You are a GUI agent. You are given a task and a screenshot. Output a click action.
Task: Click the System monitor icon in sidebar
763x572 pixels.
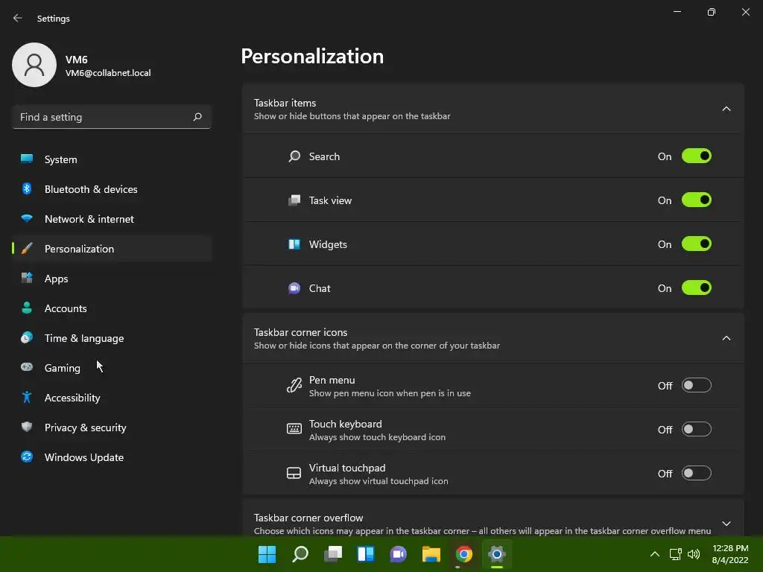27,159
